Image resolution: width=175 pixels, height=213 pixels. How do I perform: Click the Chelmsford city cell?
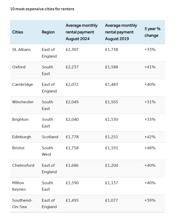pos(23,165)
